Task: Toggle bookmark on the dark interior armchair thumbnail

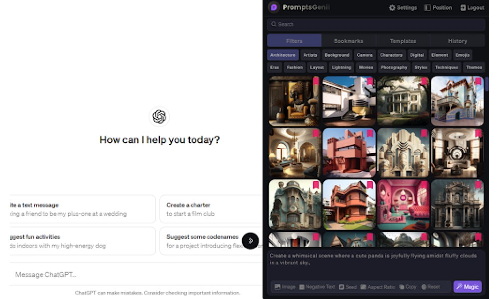Action: [316, 81]
